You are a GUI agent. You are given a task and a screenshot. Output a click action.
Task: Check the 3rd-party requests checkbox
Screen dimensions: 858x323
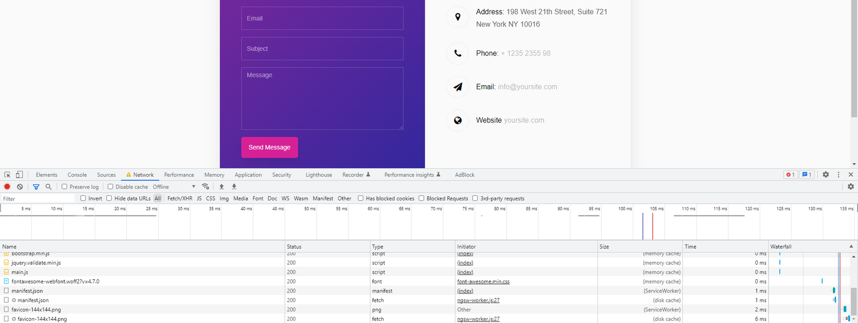click(x=475, y=198)
